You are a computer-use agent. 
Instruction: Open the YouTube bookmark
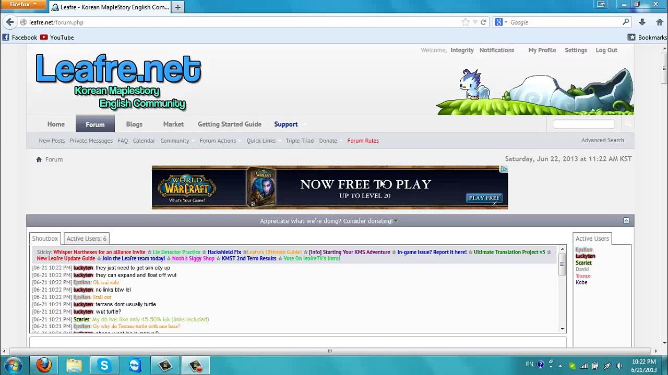pyautogui.click(x=57, y=37)
